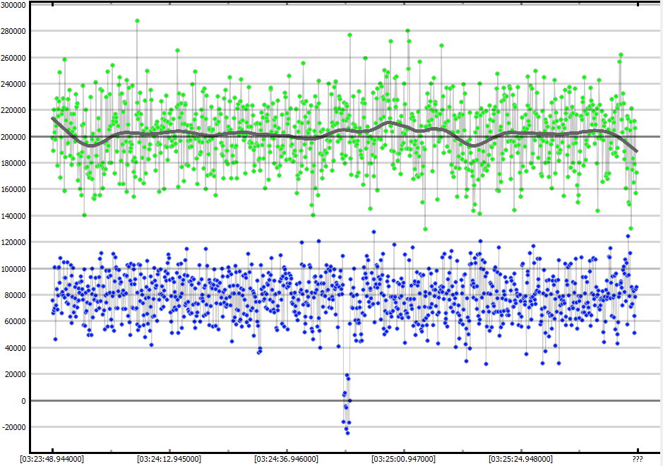Select the highest blue data point

[x=374, y=232]
